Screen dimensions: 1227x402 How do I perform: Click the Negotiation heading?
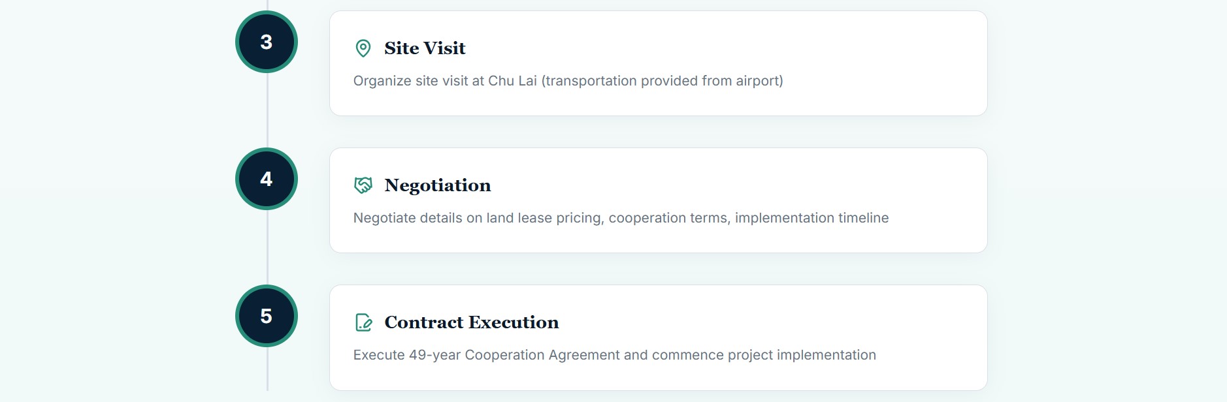[437, 185]
